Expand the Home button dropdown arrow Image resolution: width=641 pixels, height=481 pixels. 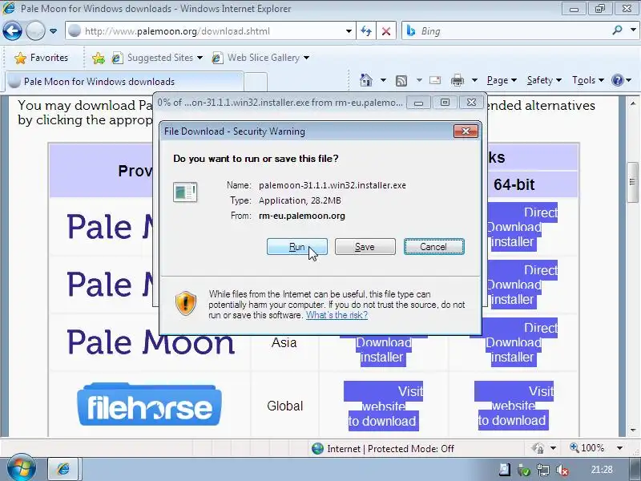coord(383,80)
